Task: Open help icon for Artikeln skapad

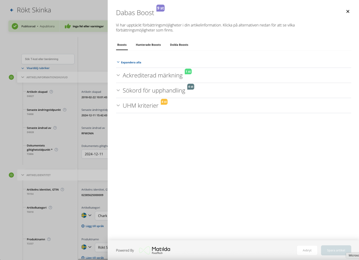Action: [51, 92]
